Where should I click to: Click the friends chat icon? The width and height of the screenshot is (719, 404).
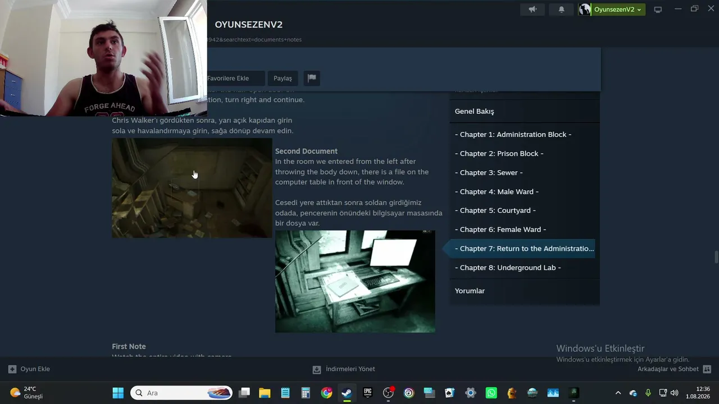707,369
